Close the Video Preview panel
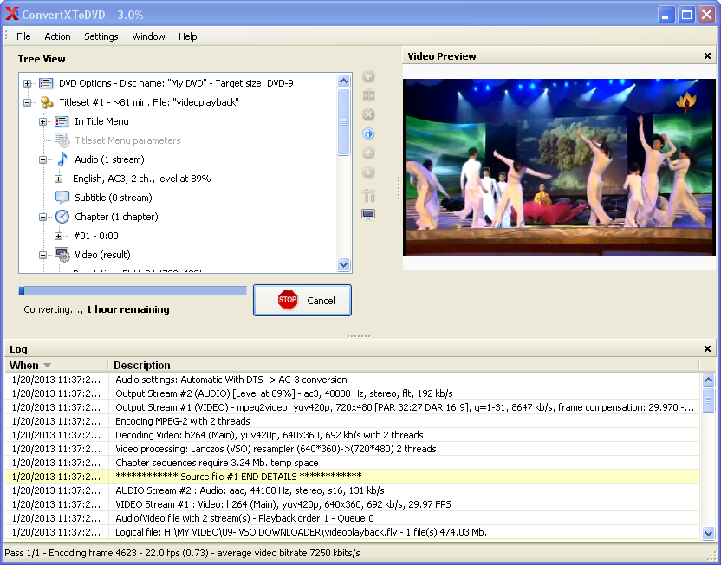Screen dimensions: 721x565 [x=707, y=56]
